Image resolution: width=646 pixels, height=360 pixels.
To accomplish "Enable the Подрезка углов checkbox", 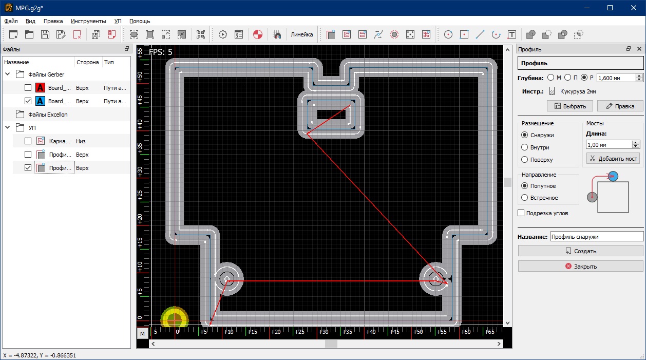I will click(521, 213).
